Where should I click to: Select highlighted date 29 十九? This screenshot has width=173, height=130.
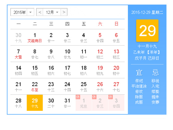coord(35,103)
